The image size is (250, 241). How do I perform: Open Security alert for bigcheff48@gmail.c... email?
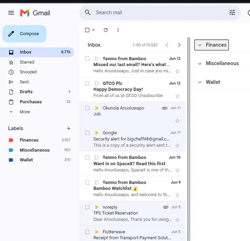coord(132,139)
